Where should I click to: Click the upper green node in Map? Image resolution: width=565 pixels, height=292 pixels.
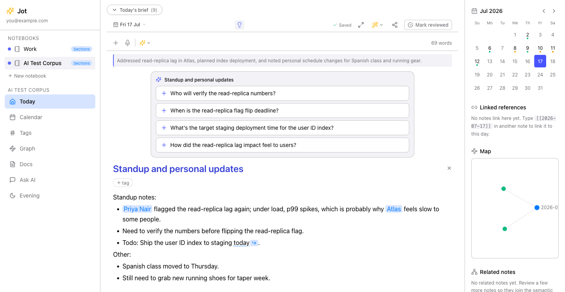[x=503, y=189]
